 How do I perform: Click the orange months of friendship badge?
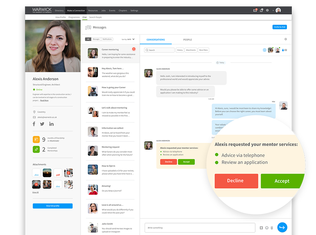coord(36,139)
